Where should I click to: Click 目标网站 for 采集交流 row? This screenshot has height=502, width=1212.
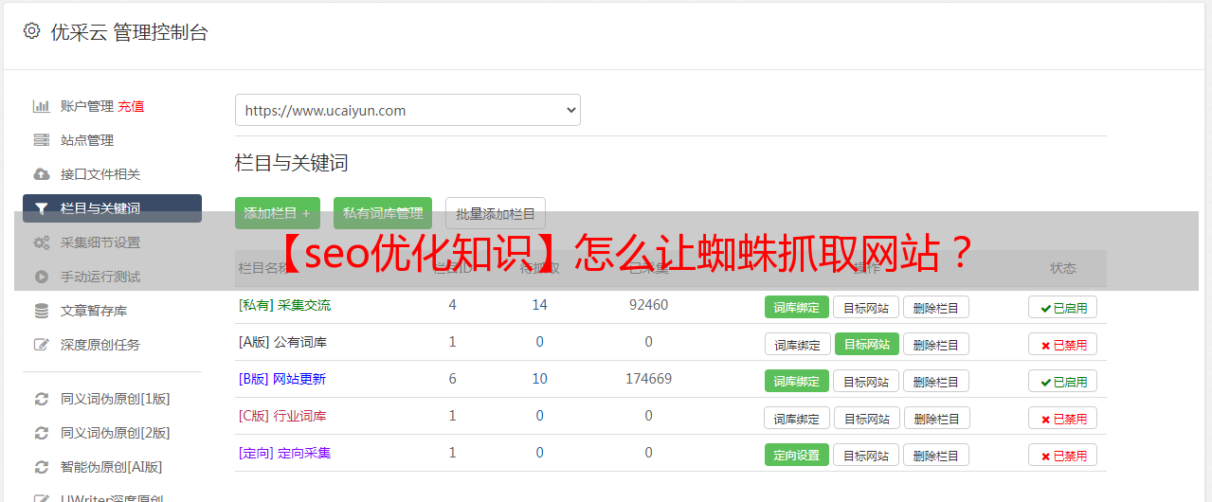pos(866,307)
